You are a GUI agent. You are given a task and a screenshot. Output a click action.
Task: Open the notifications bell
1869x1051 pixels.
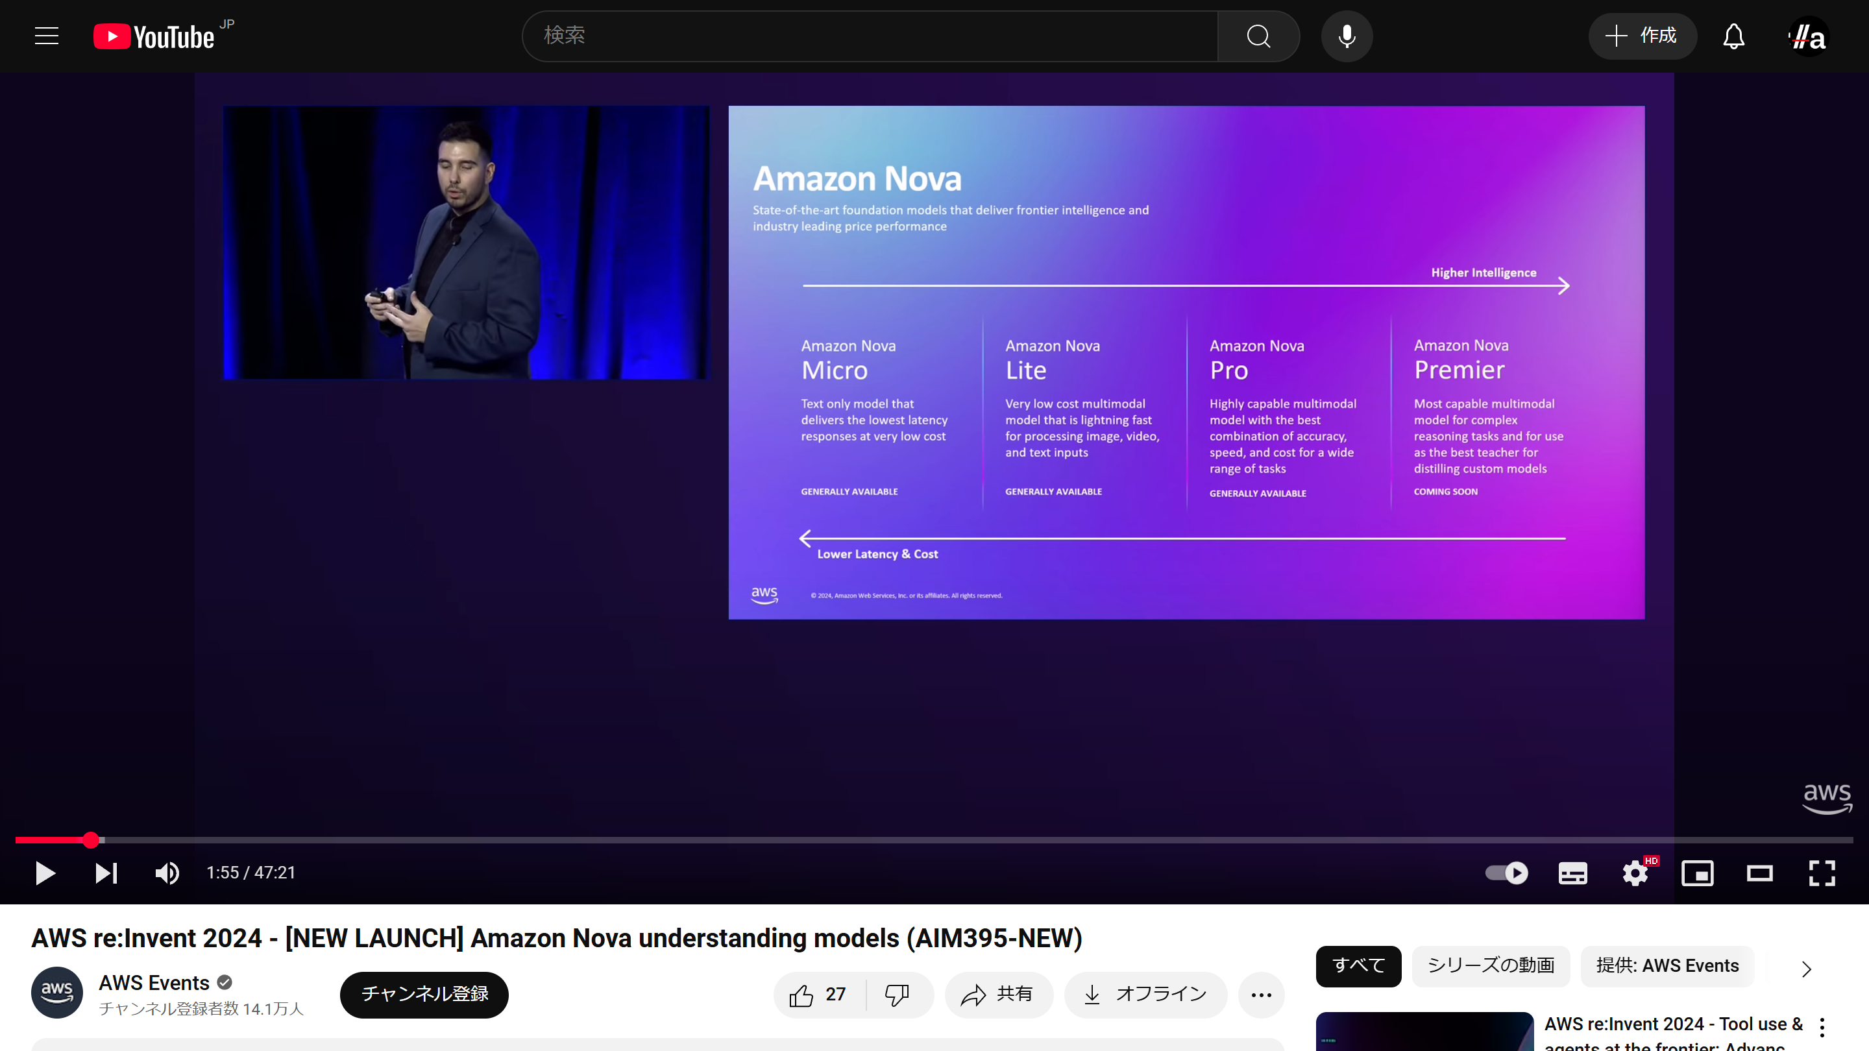(1733, 36)
